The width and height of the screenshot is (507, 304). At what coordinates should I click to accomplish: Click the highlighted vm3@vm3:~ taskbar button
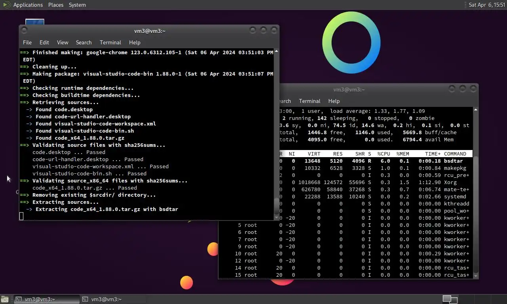tap(47, 299)
